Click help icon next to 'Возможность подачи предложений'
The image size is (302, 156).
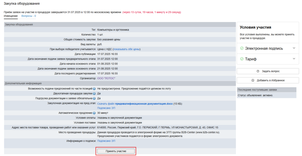(x=94, y=88)
